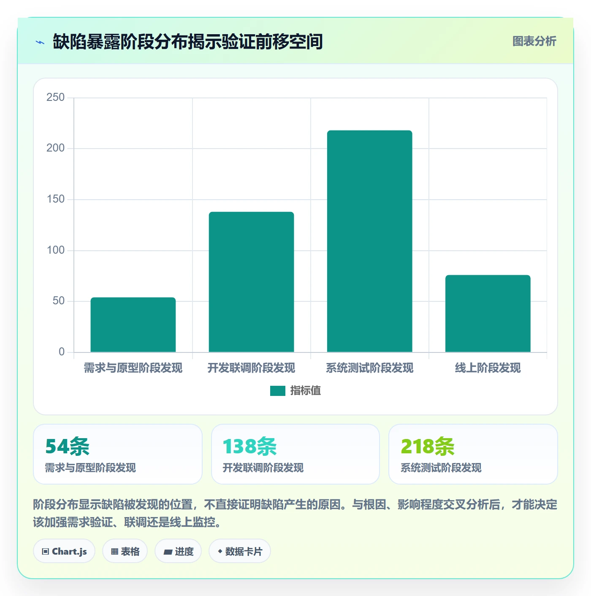Click the 200 y-axis tick label
Image resolution: width=591 pixels, height=596 pixels.
[x=56, y=148]
